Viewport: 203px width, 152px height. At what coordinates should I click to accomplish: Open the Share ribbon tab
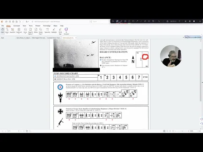55,26
